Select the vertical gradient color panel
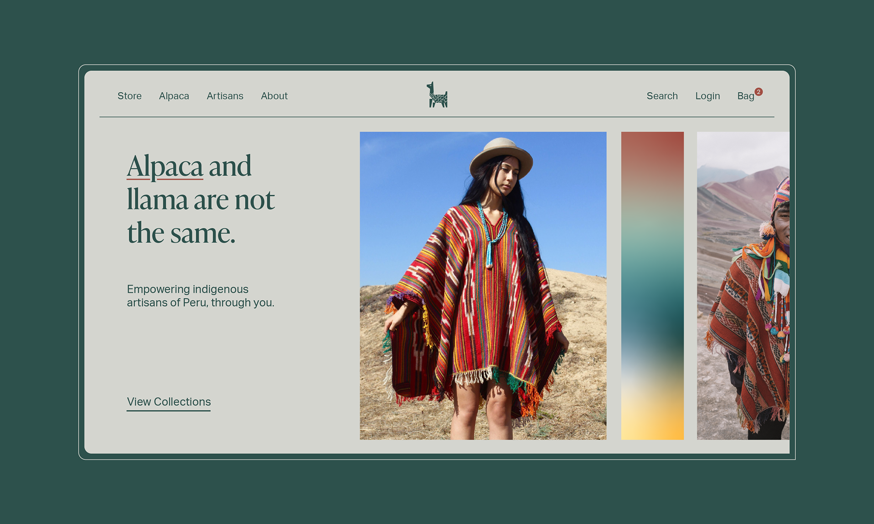The height and width of the screenshot is (524, 874). 652,286
